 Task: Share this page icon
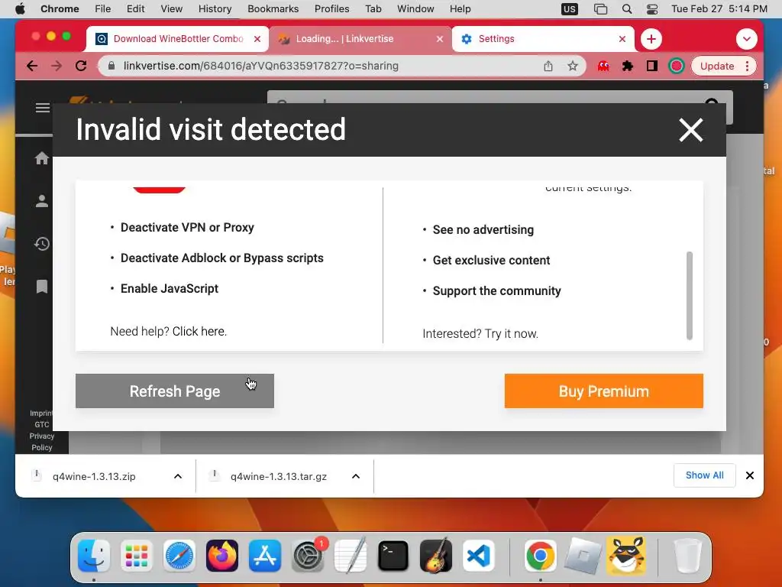point(548,66)
